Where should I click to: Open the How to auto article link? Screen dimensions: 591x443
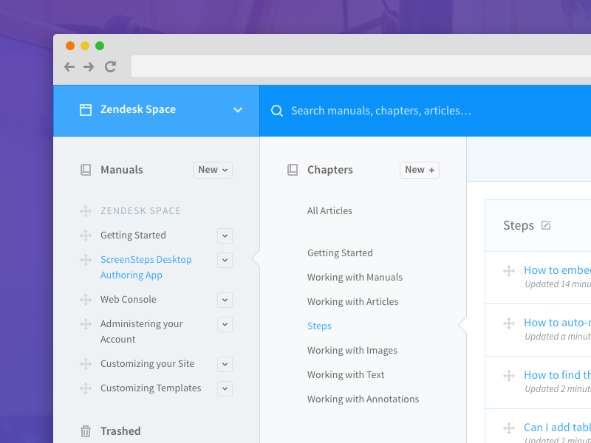coord(557,323)
